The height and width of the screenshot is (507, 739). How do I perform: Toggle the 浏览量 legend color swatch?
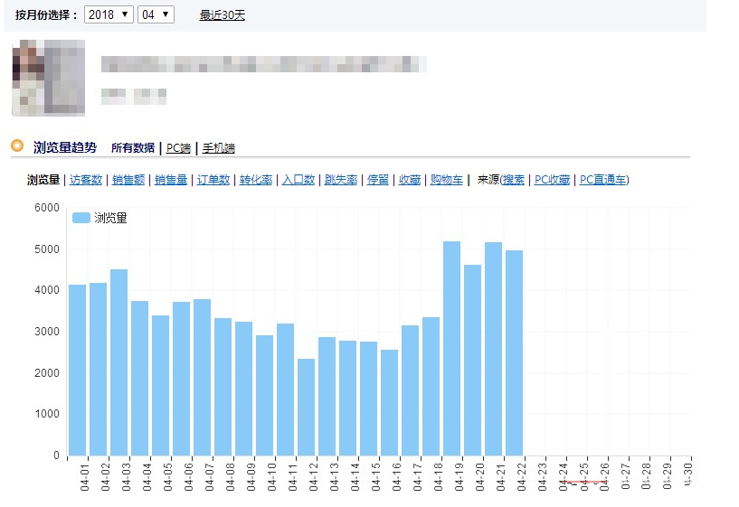pos(81,218)
